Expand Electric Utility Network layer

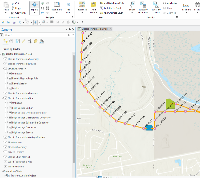pyautogui.click(x=3, y=157)
